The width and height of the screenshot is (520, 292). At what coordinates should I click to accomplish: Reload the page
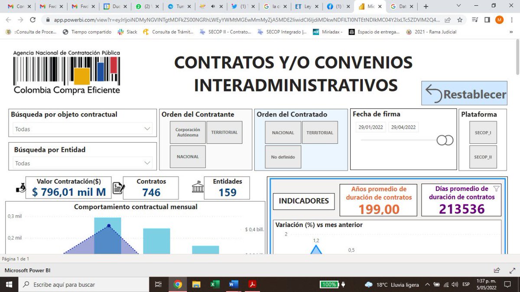click(x=32, y=19)
